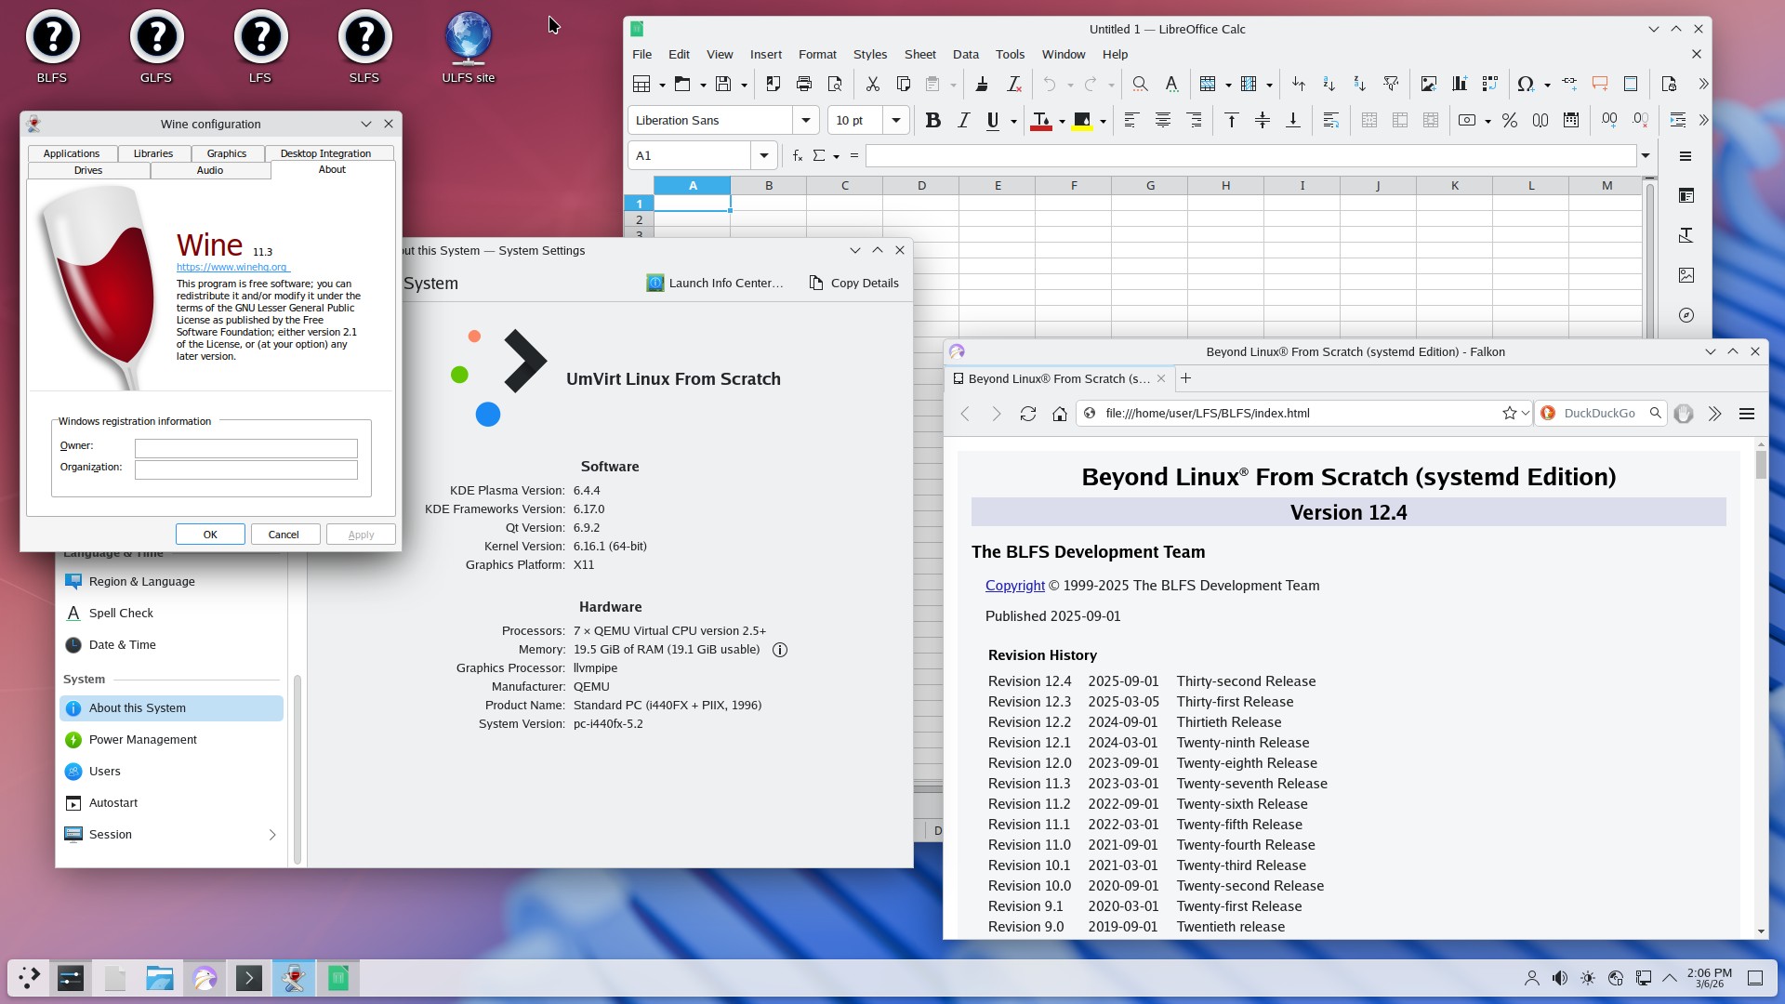
Task: Click the Falkon home button
Action: 1059,414
